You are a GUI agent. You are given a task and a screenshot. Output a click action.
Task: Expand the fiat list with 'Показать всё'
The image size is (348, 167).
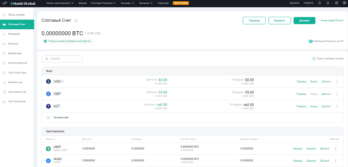pyautogui.click(x=57, y=117)
